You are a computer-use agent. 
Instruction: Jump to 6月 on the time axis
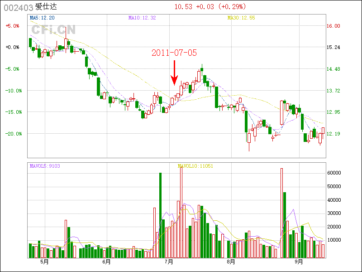pyautogui.click(x=107, y=262)
